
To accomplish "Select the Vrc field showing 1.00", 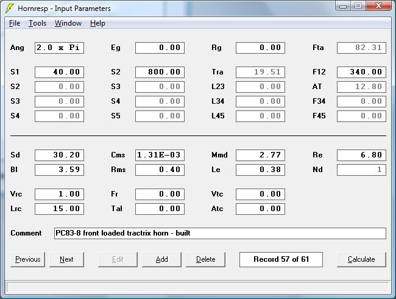I will (x=59, y=194).
